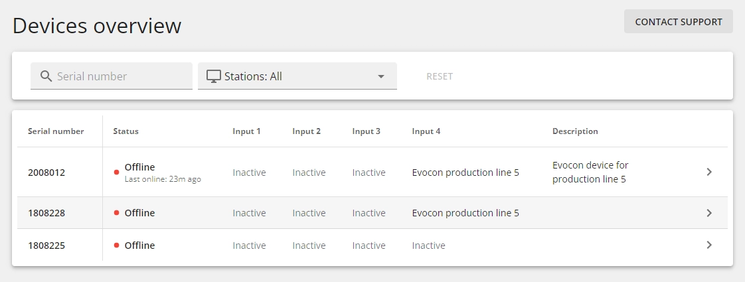Screen dimensions: 745x282
Task: Open details chevron for device 1808228
Action: click(x=709, y=213)
